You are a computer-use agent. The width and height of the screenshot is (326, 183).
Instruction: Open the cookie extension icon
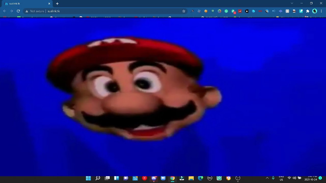206,11
